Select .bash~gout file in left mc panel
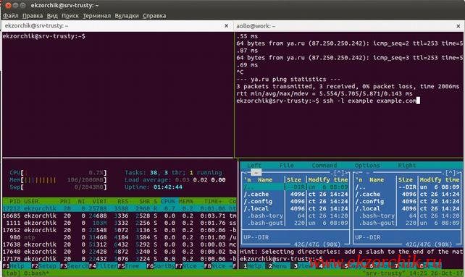 coord(295,223)
